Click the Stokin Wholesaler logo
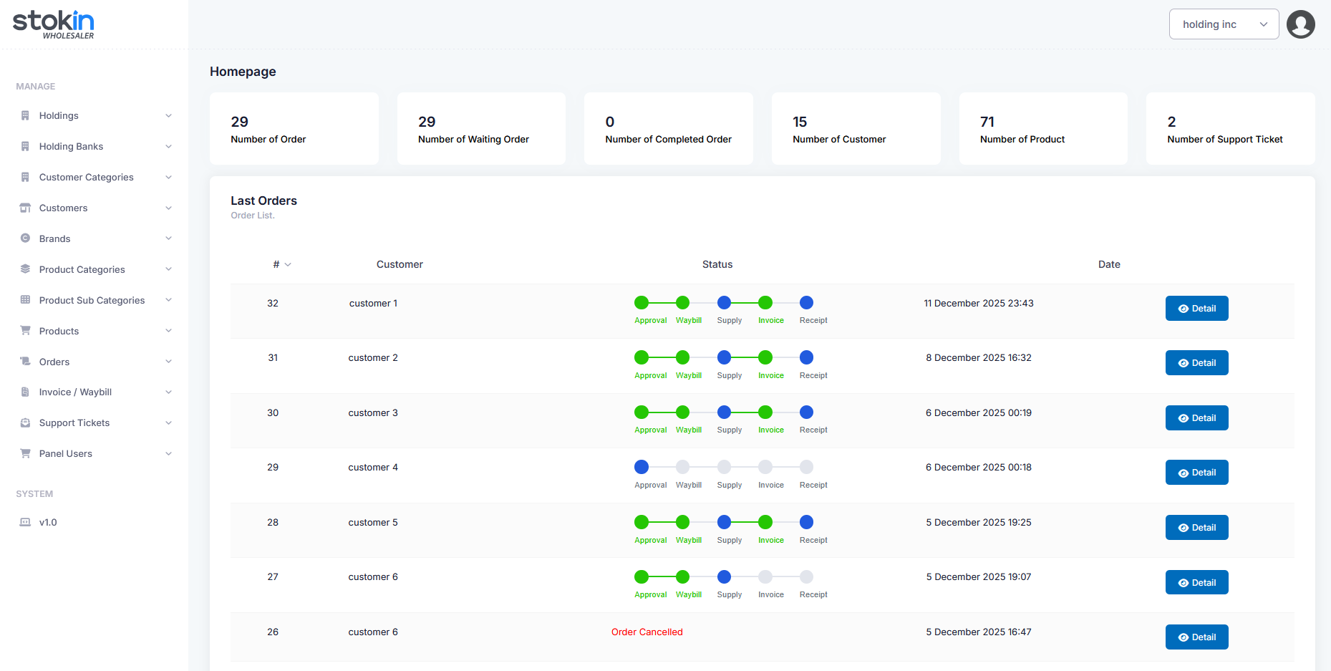 tap(54, 24)
